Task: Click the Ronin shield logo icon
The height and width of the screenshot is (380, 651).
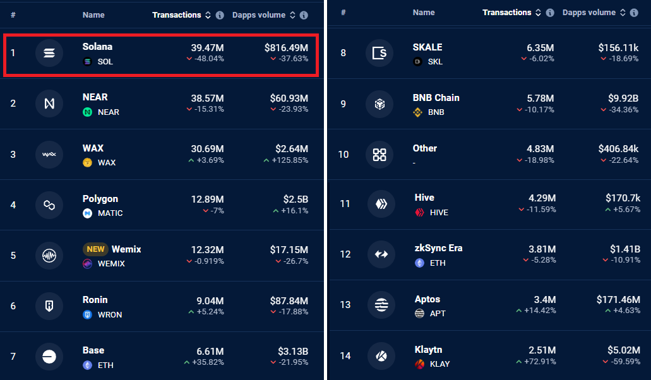Action: pos(49,306)
